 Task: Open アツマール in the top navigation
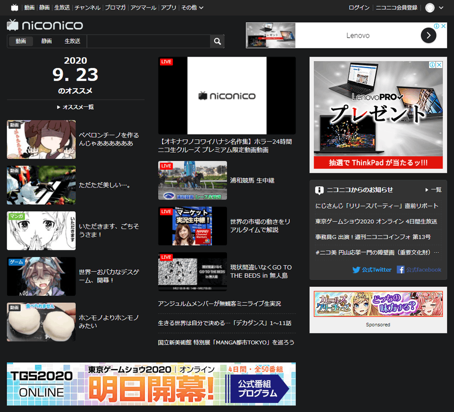[143, 8]
